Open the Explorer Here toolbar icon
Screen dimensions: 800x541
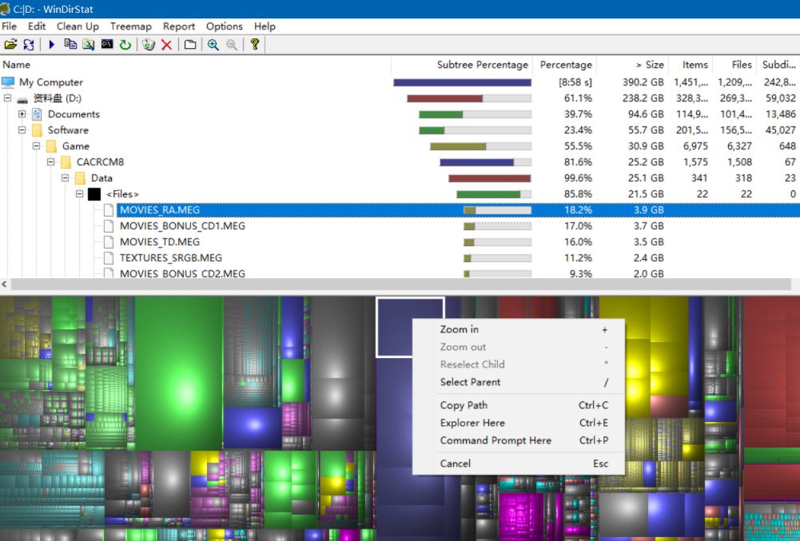click(89, 45)
